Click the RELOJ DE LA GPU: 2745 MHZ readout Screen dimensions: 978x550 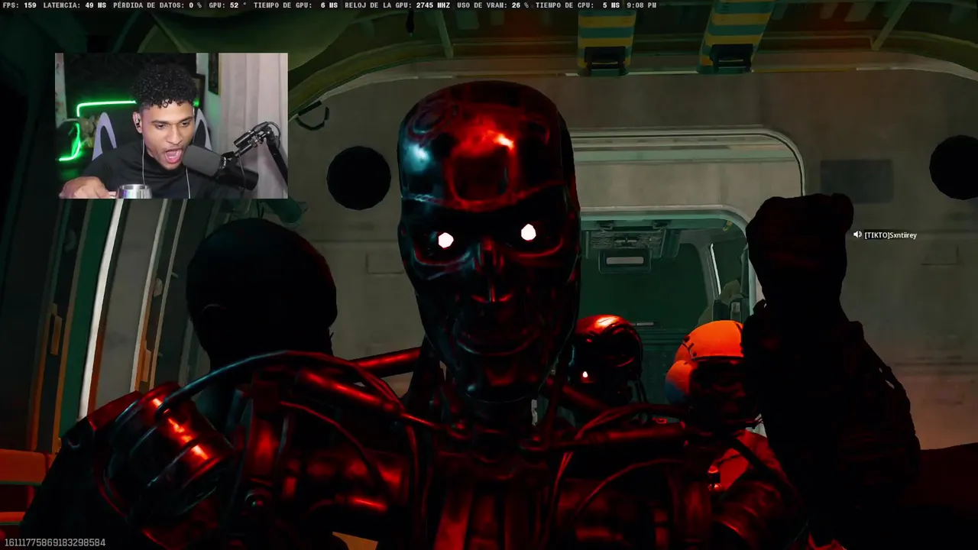tap(397, 5)
